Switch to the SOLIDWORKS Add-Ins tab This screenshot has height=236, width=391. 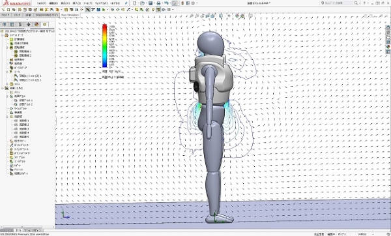click(47, 15)
